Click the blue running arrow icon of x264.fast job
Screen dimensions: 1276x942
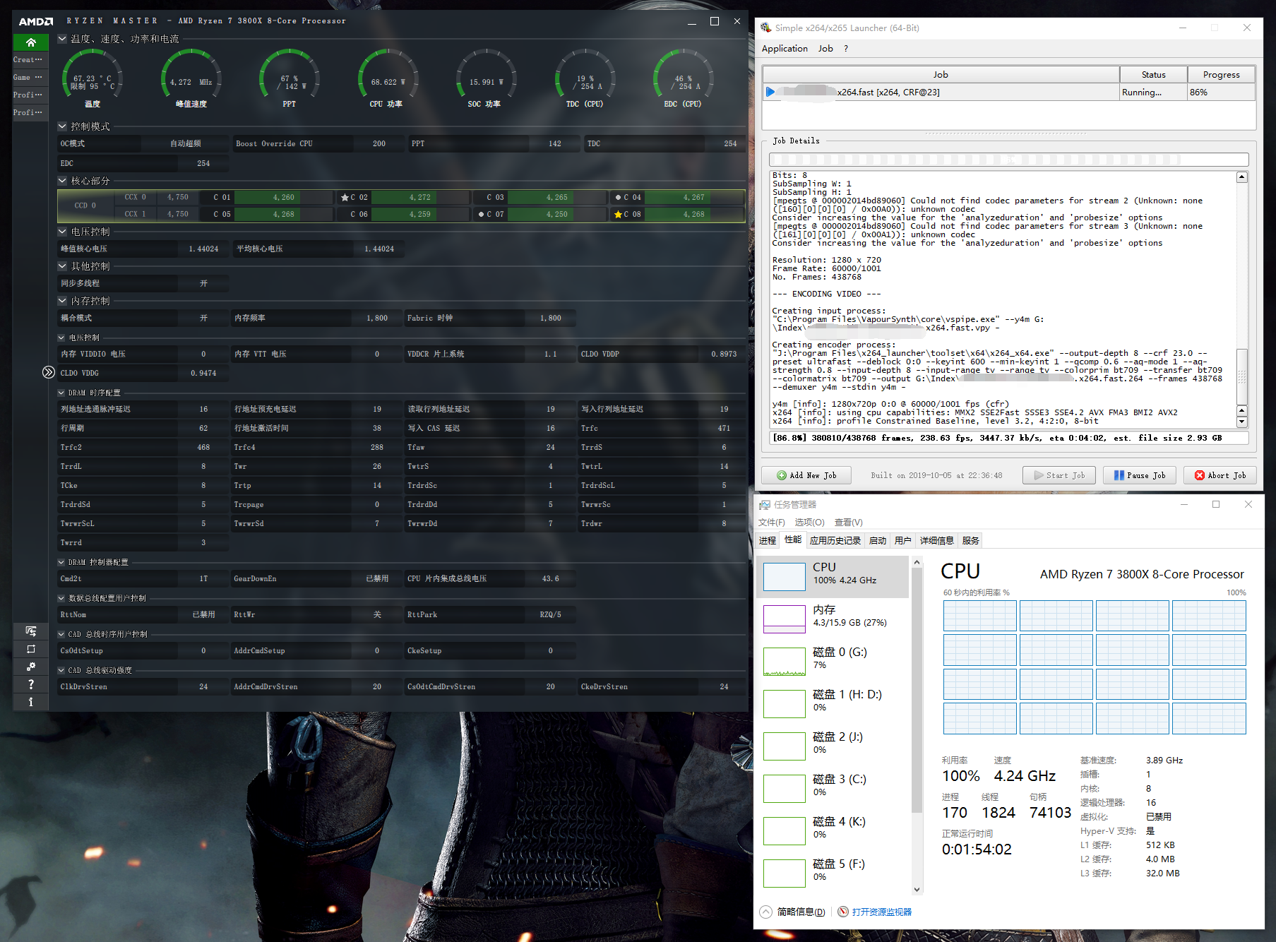tap(770, 92)
